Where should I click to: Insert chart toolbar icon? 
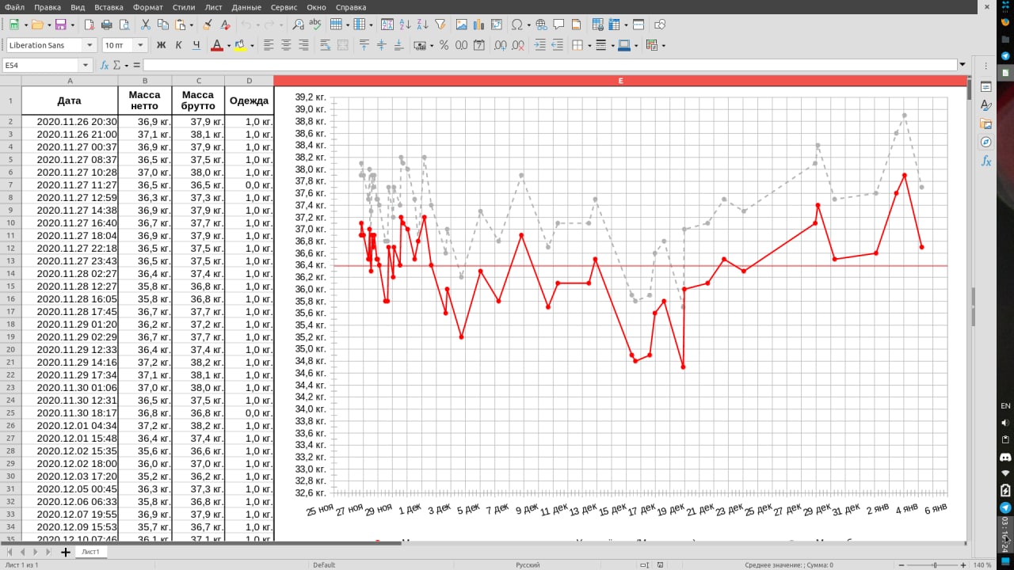coord(478,25)
